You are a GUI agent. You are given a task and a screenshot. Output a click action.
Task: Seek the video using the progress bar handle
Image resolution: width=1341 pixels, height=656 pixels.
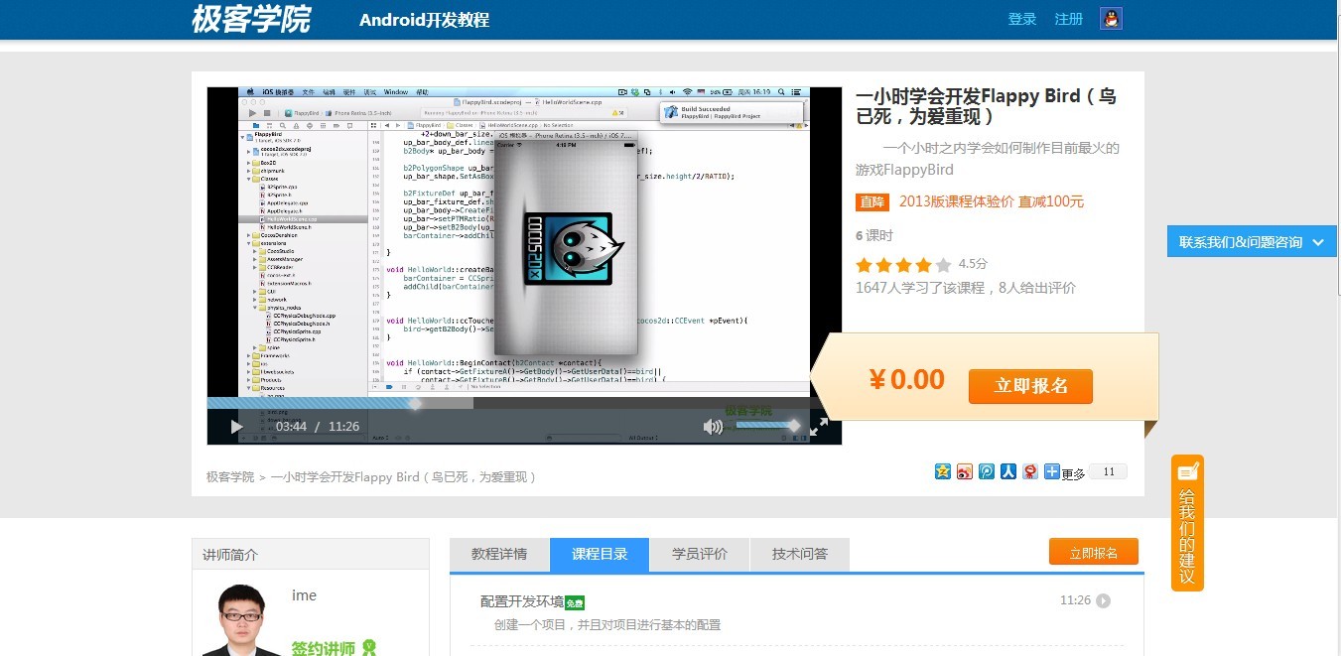(x=415, y=403)
